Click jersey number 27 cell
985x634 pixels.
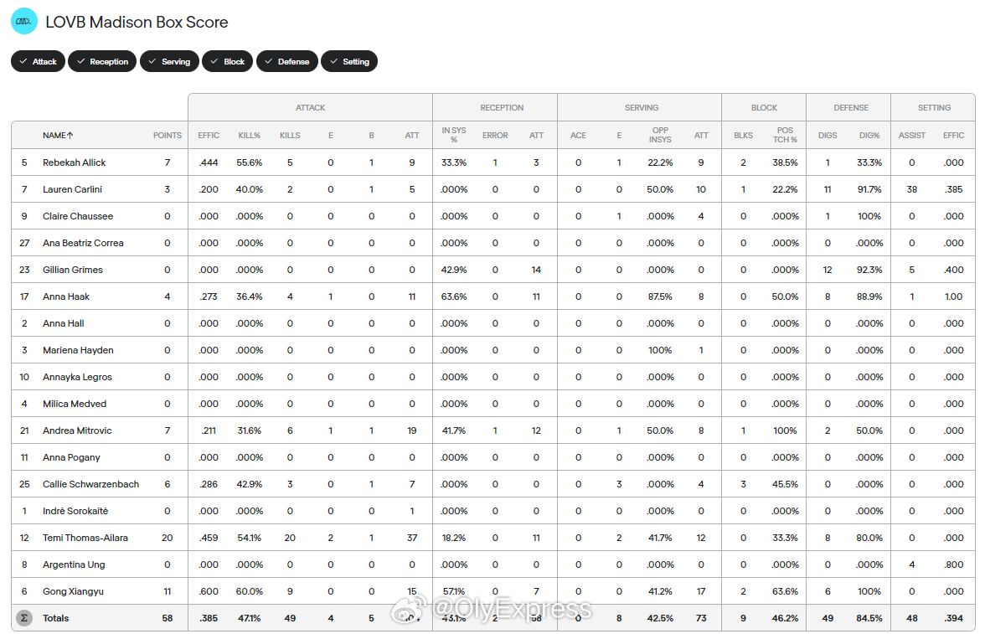24,243
